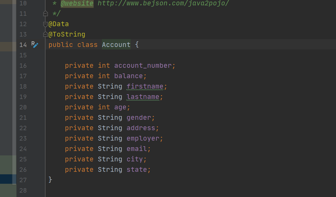Click the closing brace on line 27

coord(50,180)
